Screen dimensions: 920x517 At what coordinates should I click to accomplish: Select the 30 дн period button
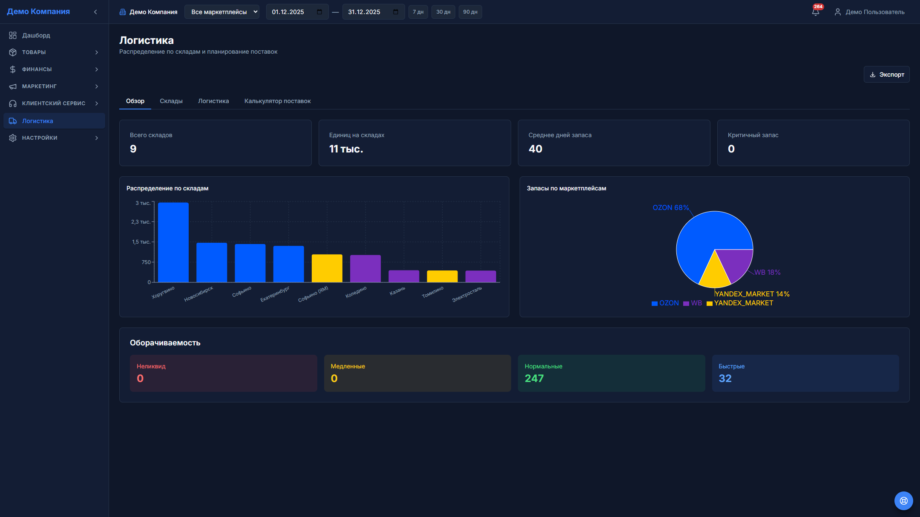coord(443,12)
